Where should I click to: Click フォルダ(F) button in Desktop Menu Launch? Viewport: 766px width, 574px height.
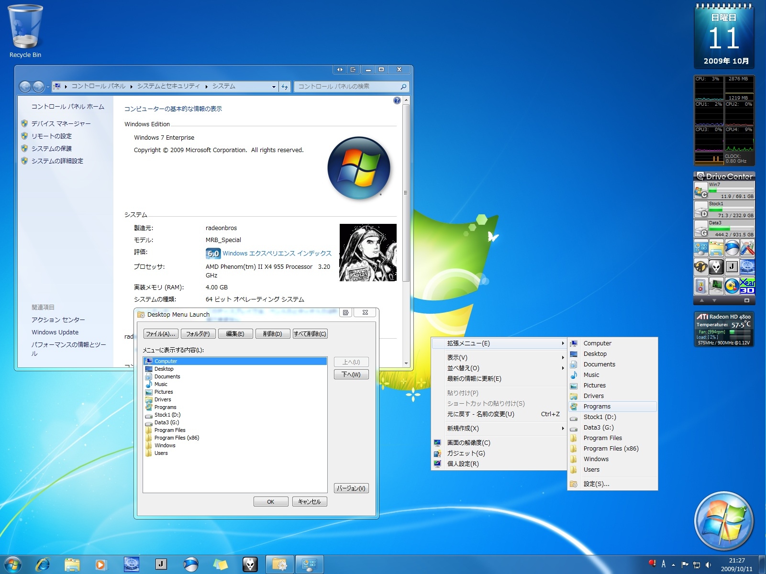(x=198, y=334)
